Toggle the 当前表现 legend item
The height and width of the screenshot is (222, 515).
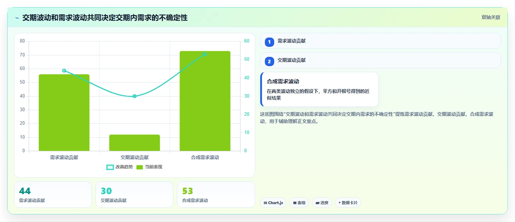tap(149, 167)
